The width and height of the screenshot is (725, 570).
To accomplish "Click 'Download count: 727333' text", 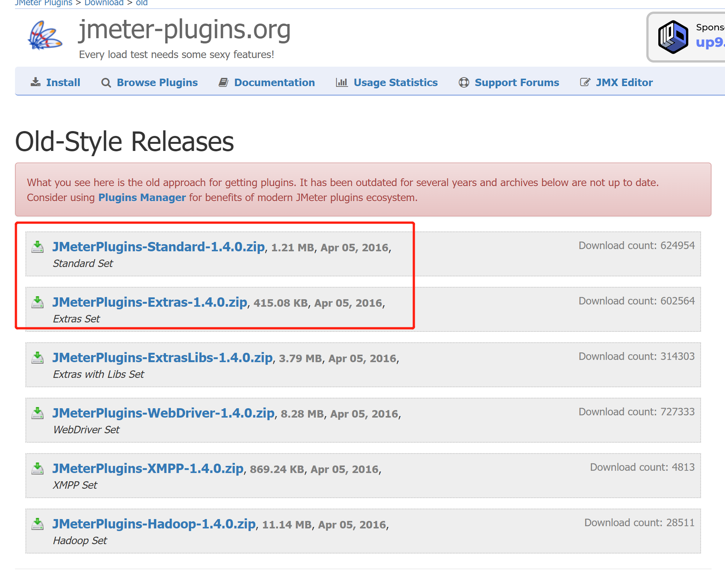I will 637,412.
